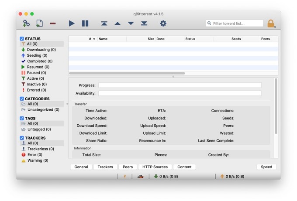Click the torrent list horizontal scrollbar
Viewport: 297px width, 201px height.
[127, 73]
